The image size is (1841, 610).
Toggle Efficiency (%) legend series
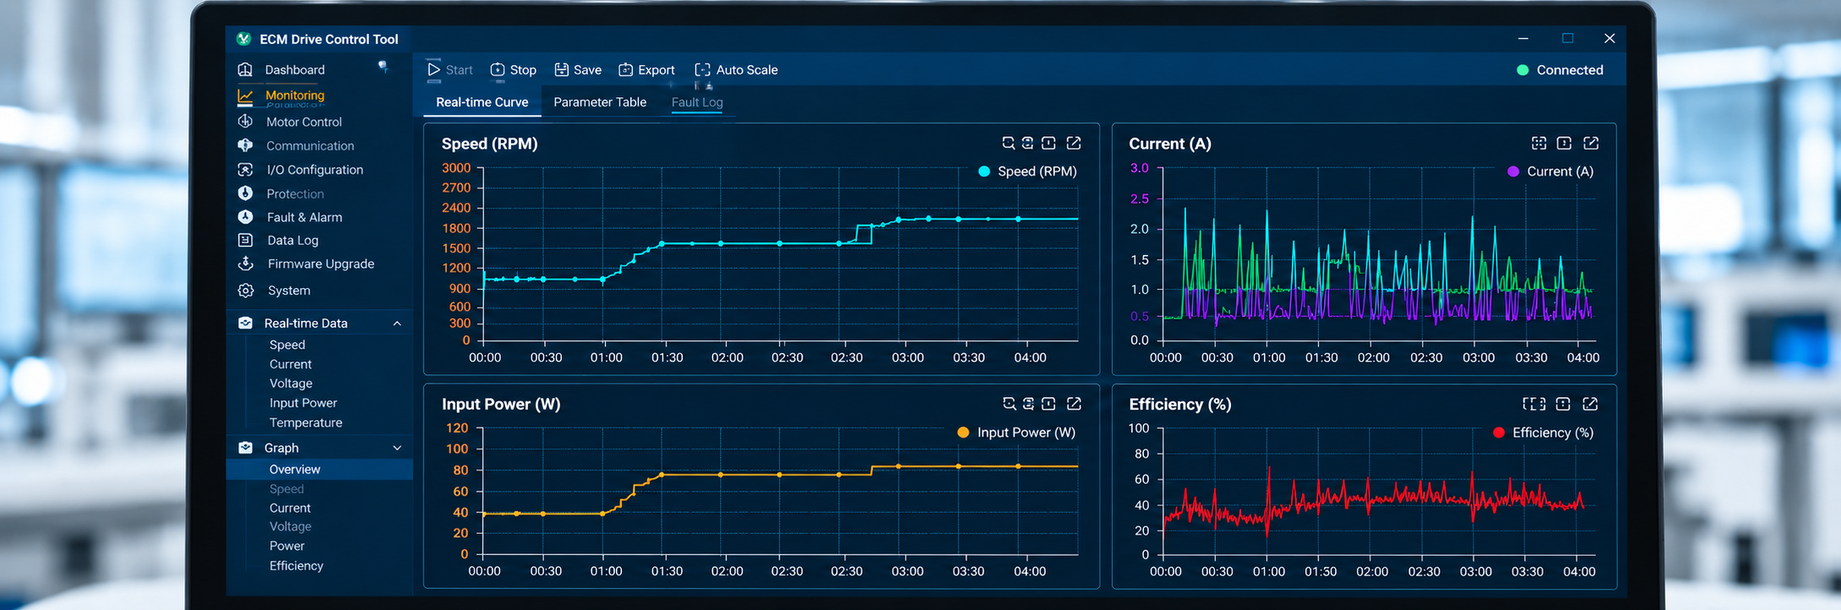pyautogui.click(x=1543, y=433)
